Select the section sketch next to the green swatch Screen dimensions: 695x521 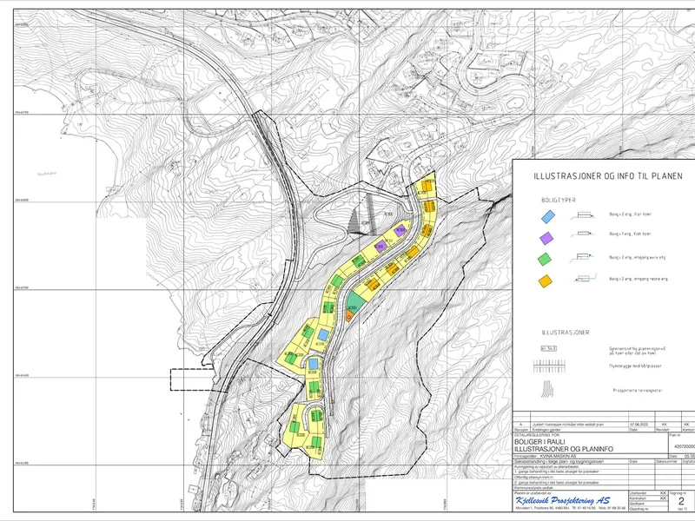(581, 256)
